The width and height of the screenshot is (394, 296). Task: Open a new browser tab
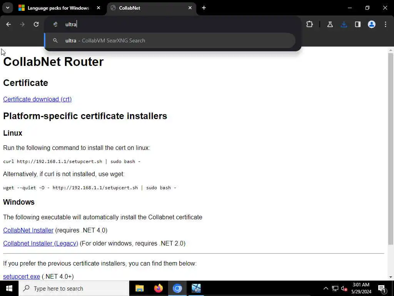pyautogui.click(x=204, y=8)
